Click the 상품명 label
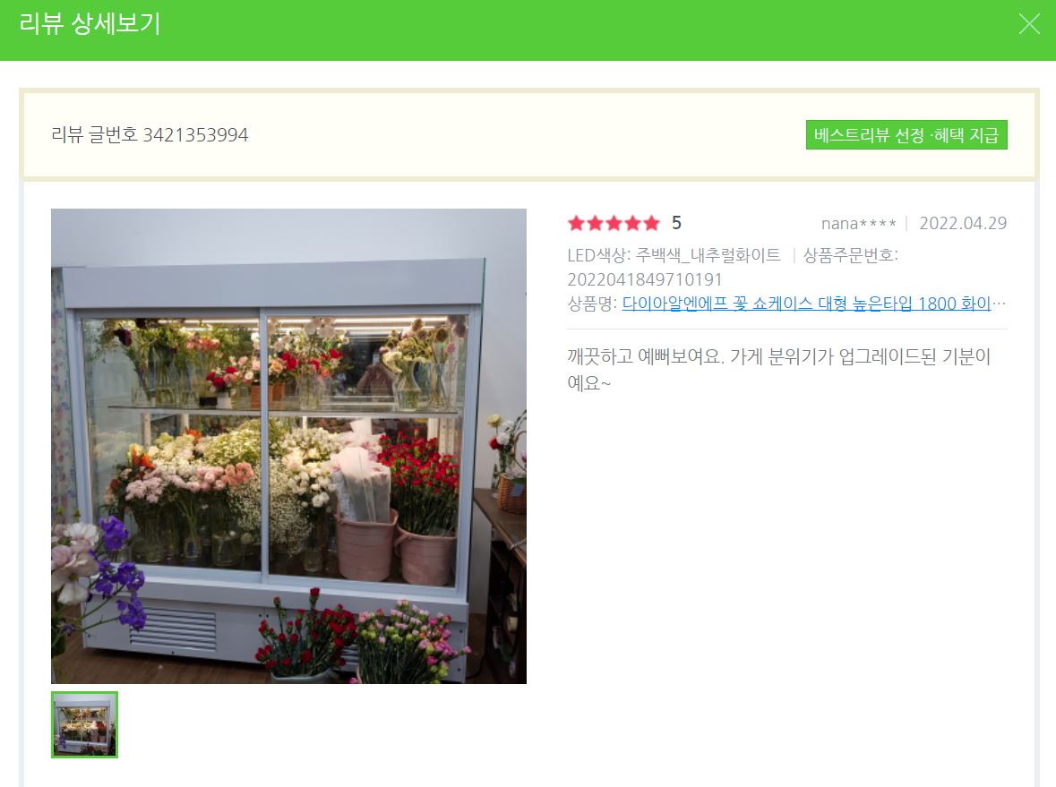The image size is (1056, 787). tap(590, 304)
